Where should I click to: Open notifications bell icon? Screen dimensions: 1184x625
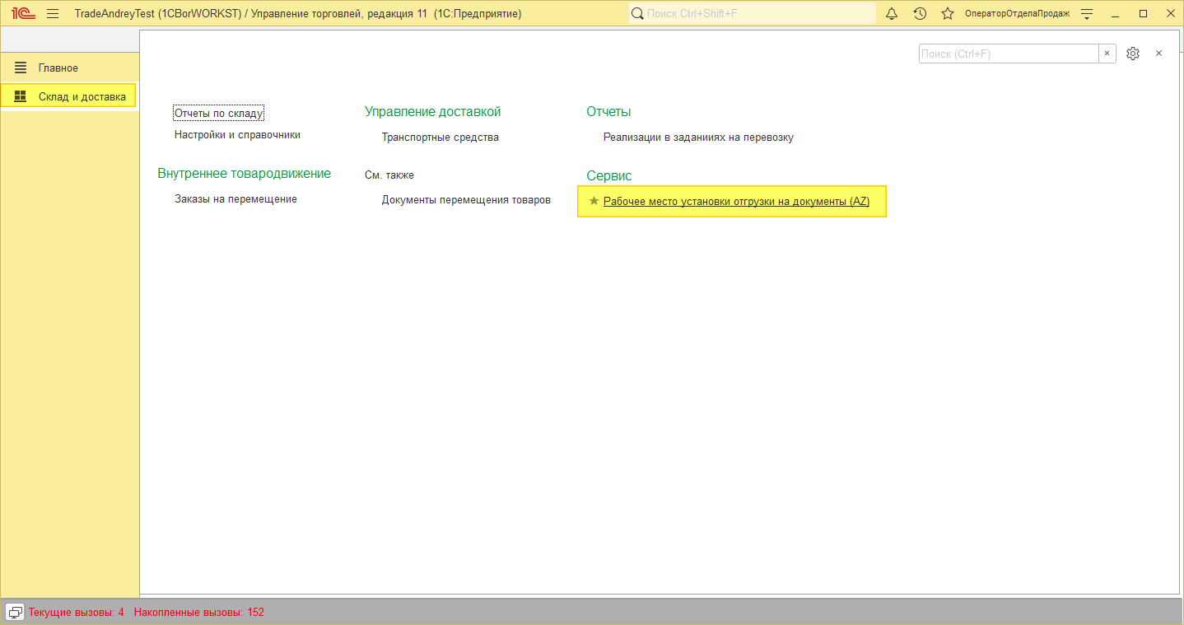[892, 13]
